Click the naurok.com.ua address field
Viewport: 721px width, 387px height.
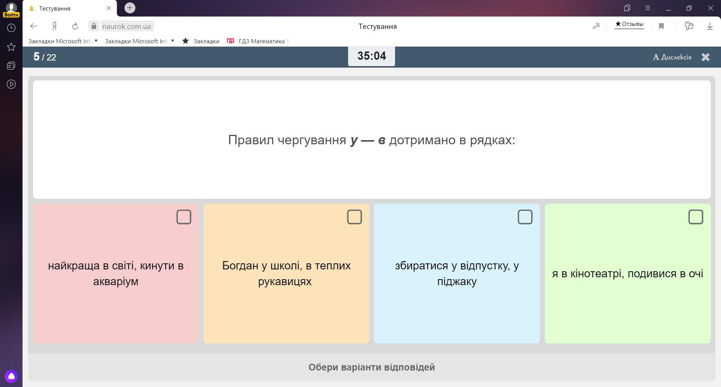[126, 26]
